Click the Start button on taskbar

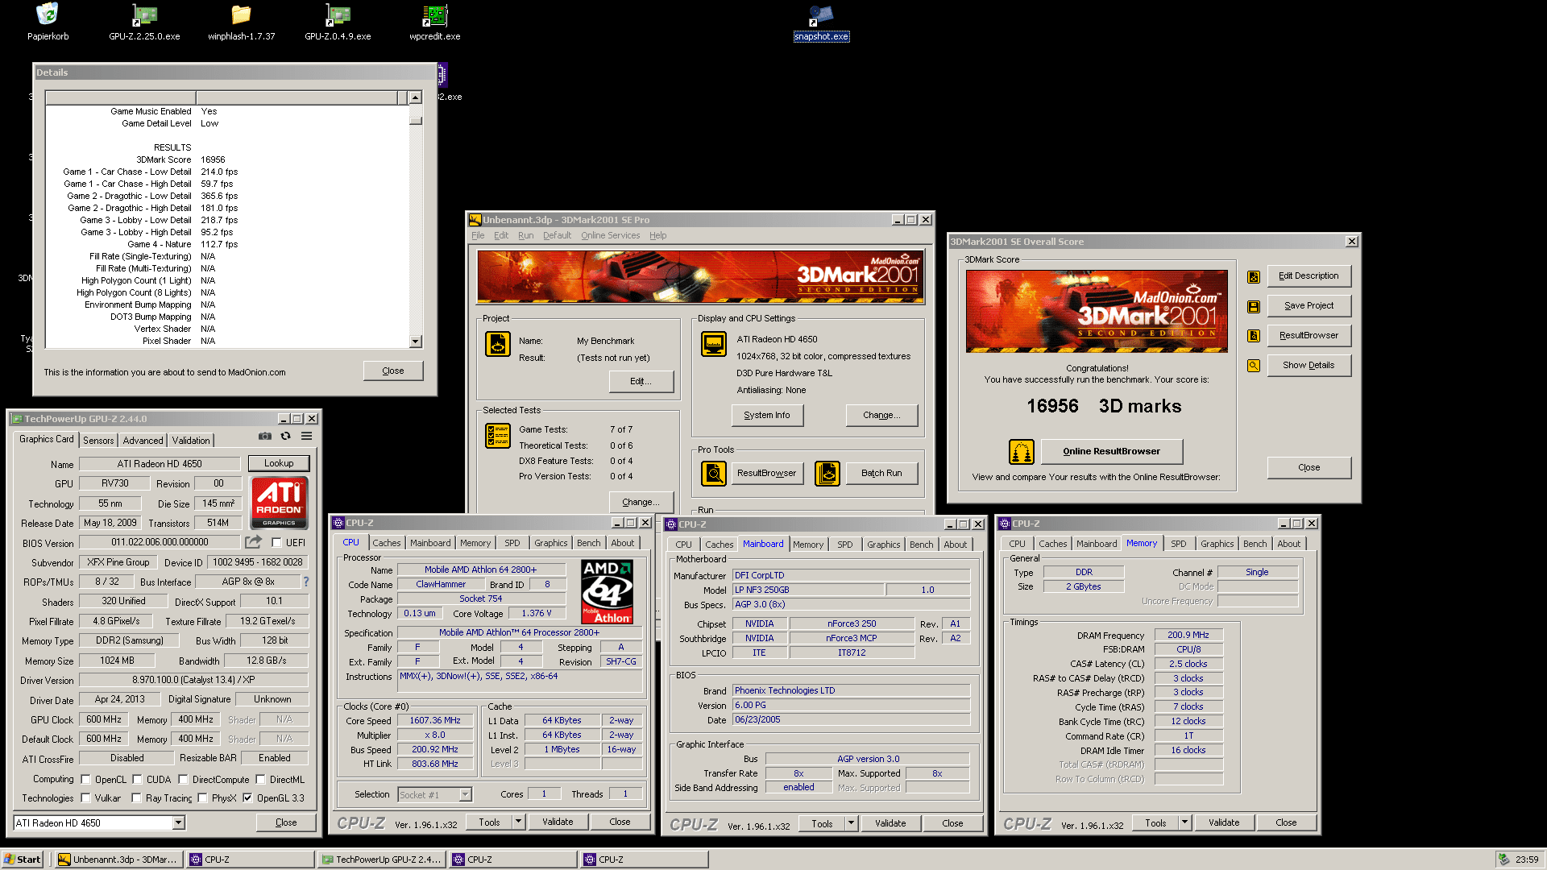[x=23, y=860]
